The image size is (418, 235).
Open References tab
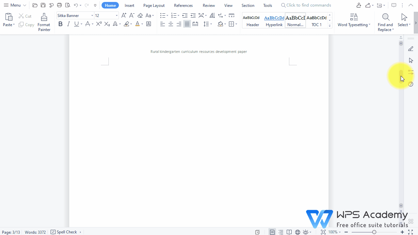pyautogui.click(x=183, y=5)
